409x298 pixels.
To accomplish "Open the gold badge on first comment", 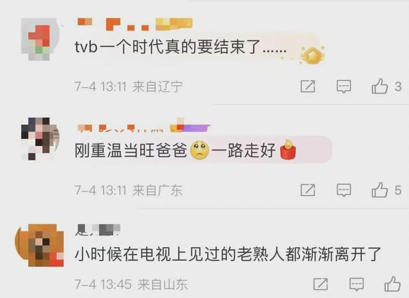I will click(x=313, y=55).
